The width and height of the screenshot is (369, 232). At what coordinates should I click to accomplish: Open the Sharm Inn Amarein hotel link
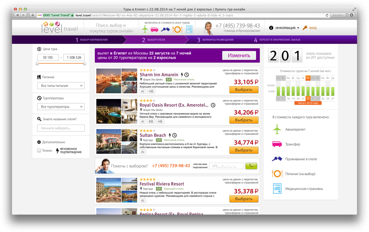(x=159, y=75)
